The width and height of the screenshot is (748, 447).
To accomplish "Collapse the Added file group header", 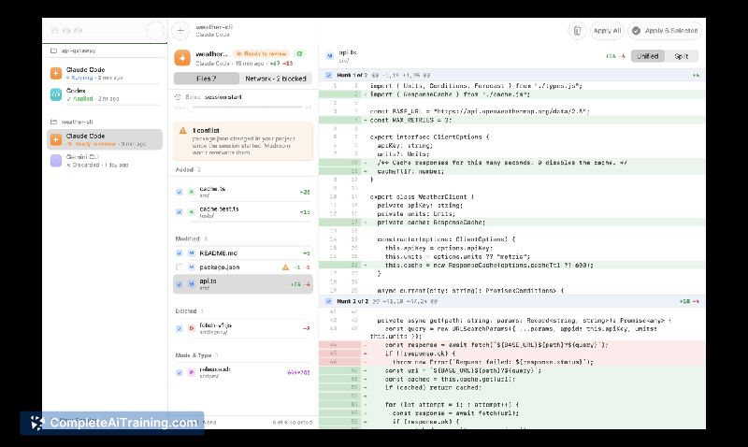I will (x=188, y=169).
